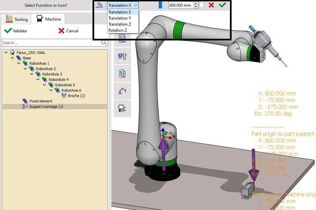The width and height of the screenshot is (316, 210).
Task: Choose Rotation Z from the dropdown list
Action: pyautogui.click(x=117, y=30)
